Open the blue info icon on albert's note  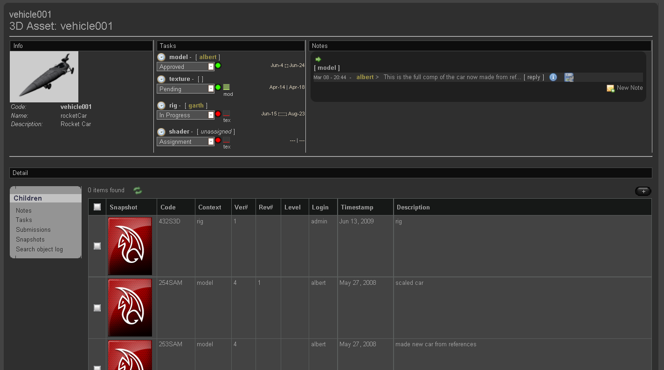pos(553,77)
